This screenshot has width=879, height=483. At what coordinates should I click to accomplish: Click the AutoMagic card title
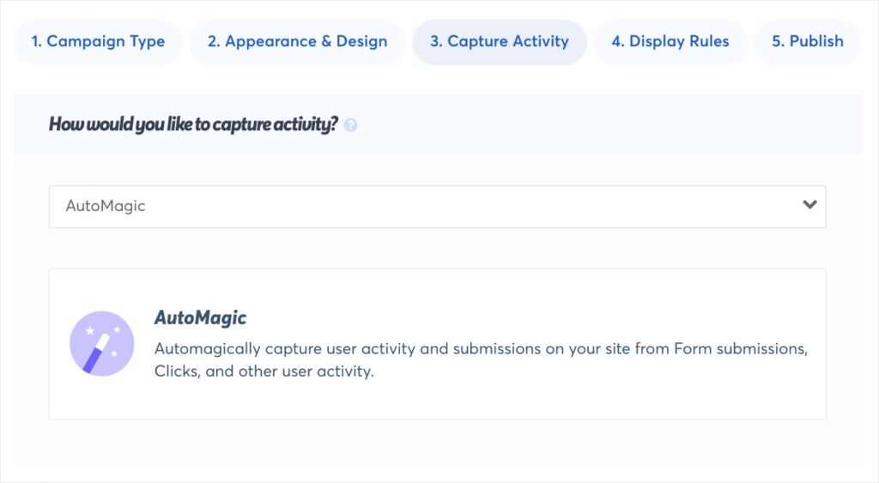[x=200, y=317]
